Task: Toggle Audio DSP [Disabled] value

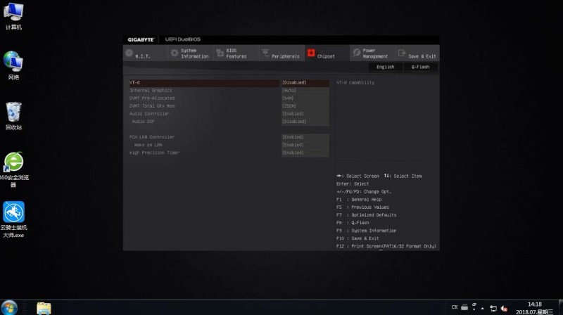Action: [x=305, y=122]
